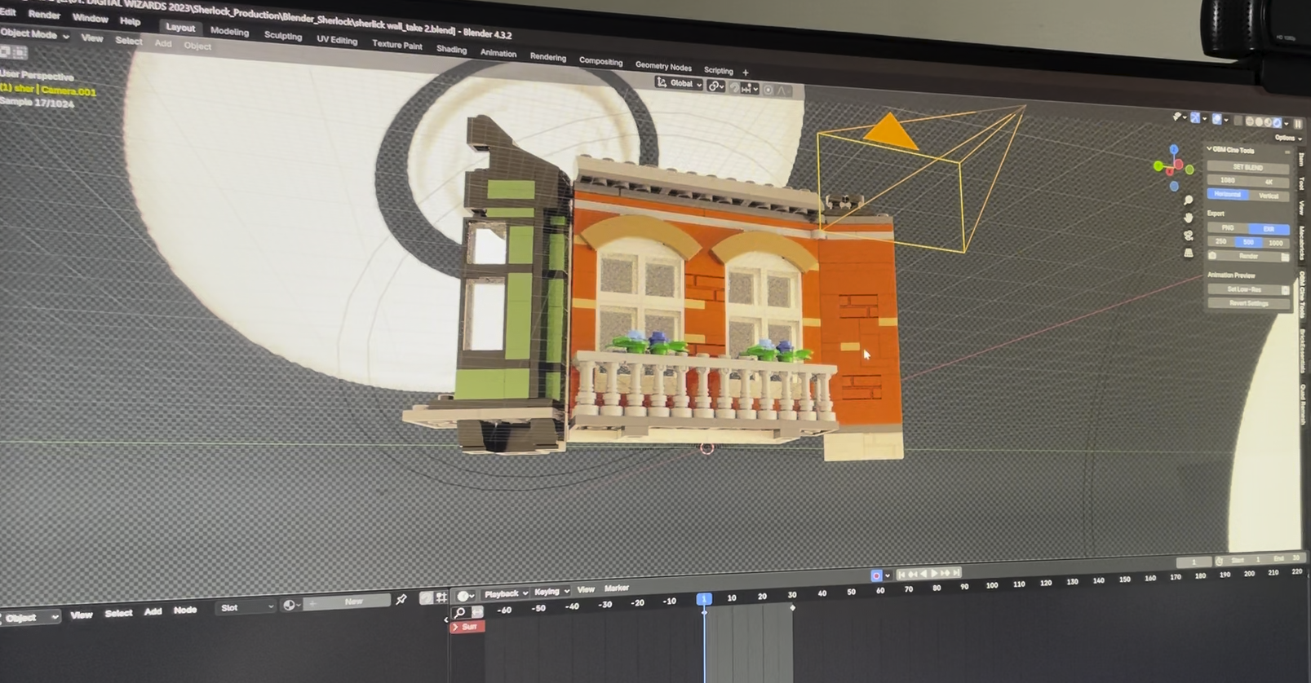Jump to timeline start playback icon
The image size is (1311, 683).
(901, 575)
